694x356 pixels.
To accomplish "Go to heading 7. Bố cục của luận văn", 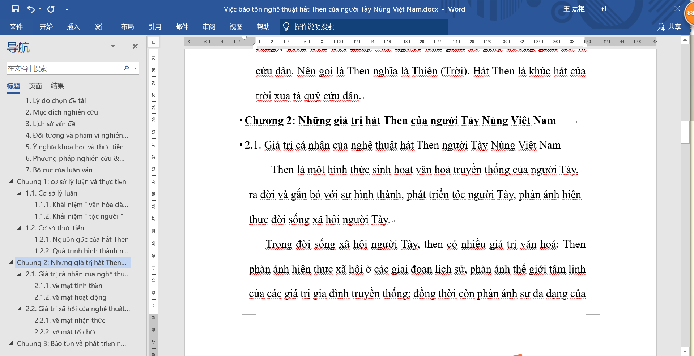I will click(x=59, y=170).
